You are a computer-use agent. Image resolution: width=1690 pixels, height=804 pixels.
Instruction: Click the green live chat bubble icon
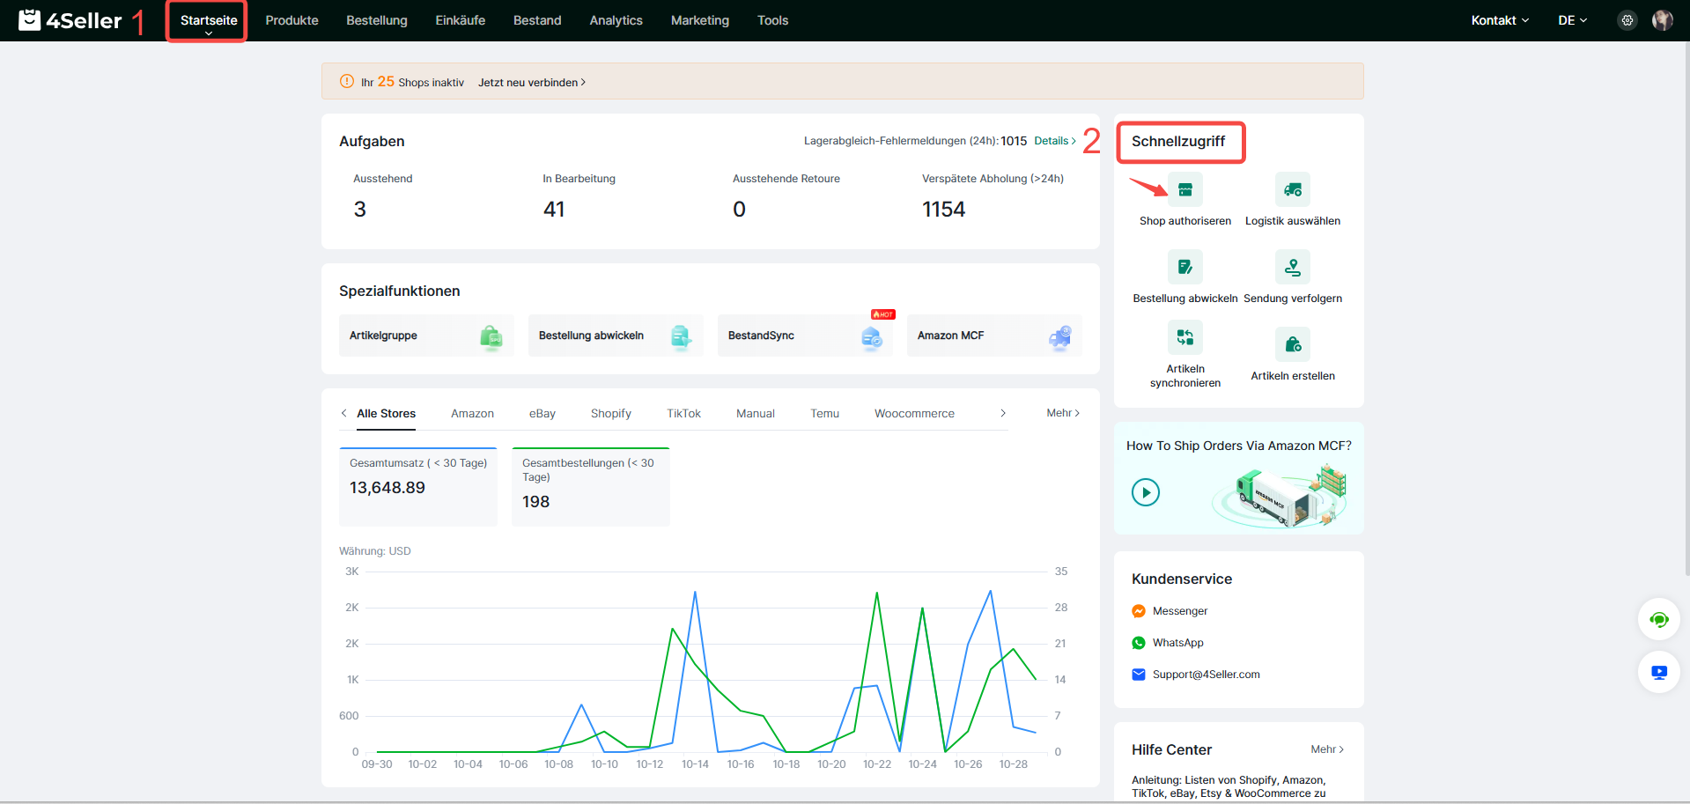(x=1658, y=620)
